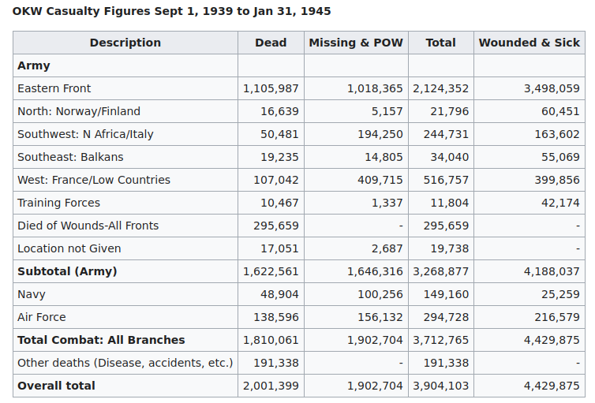Select the Wounded & Sick column header
This screenshot has width=595, height=403.
(529, 43)
